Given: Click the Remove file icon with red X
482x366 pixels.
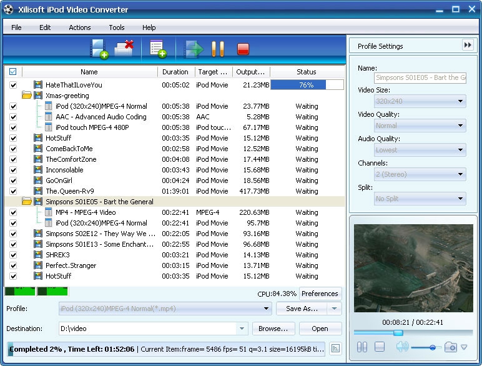Looking at the screenshot, I should (125, 48).
